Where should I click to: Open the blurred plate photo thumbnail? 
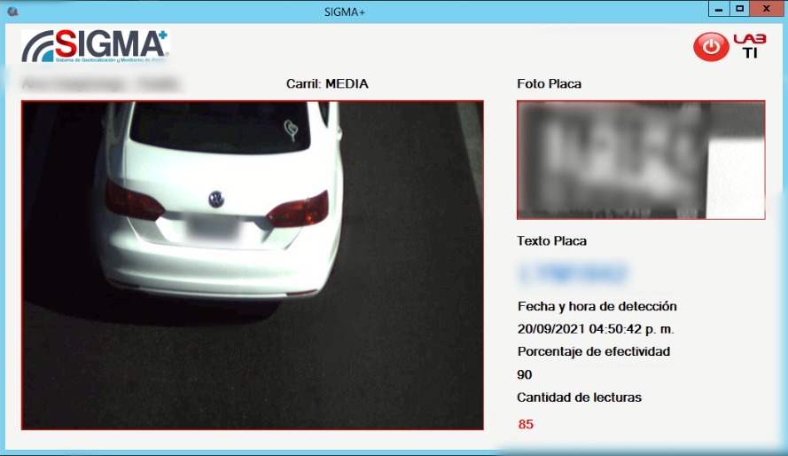point(640,160)
